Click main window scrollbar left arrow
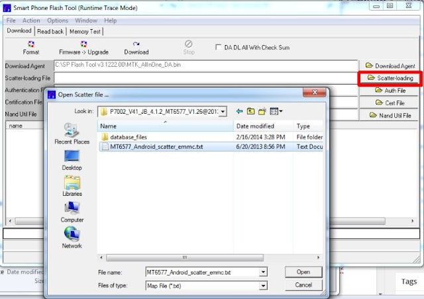The image size is (424, 299). [x=10, y=221]
